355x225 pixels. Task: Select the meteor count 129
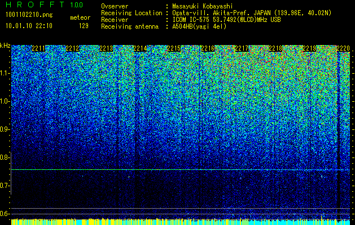tap(84, 26)
